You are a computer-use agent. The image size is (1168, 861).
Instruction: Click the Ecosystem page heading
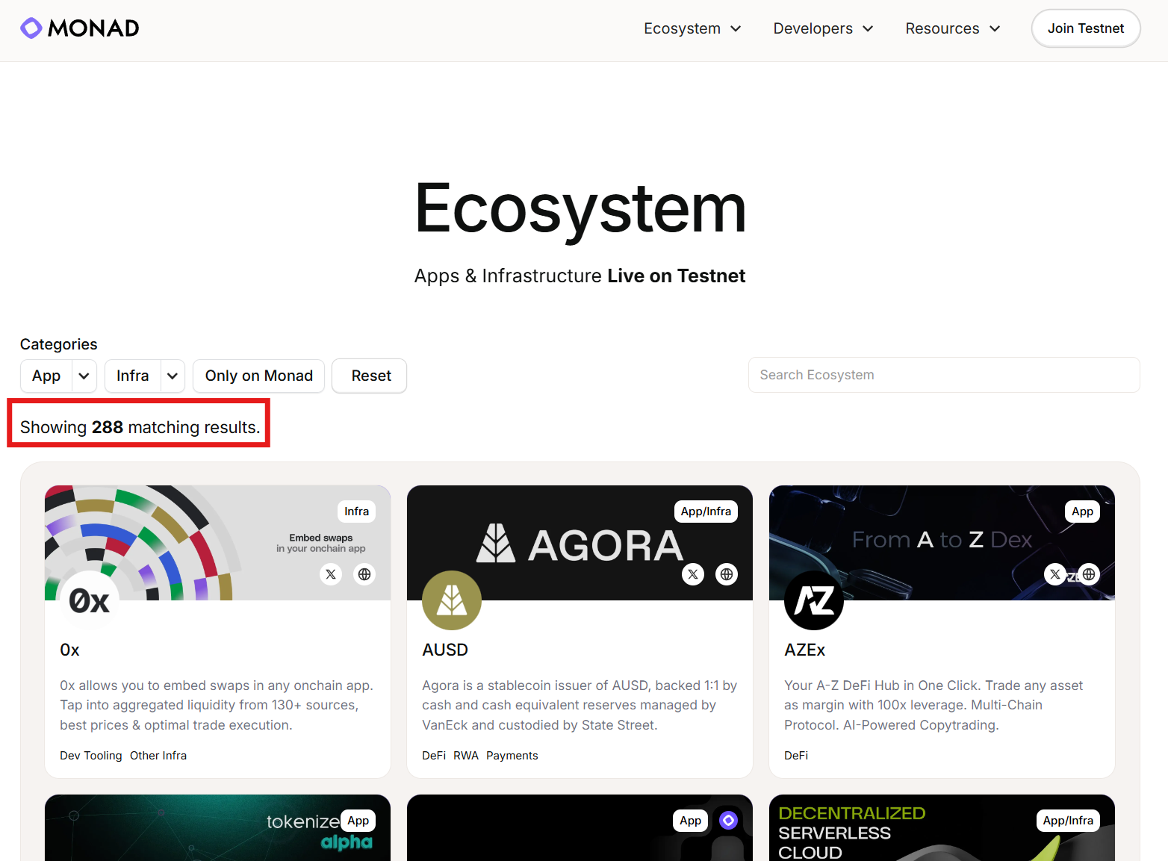point(580,208)
